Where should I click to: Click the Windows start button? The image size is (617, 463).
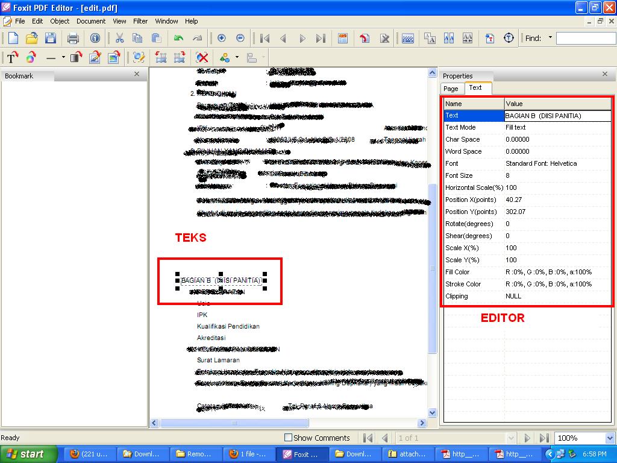29,454
